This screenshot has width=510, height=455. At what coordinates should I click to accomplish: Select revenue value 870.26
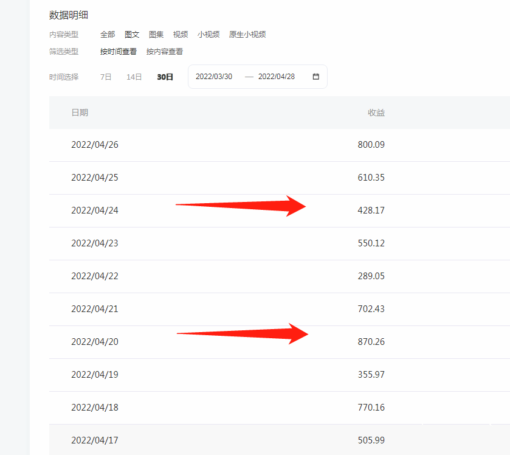(x=371, y=342)
